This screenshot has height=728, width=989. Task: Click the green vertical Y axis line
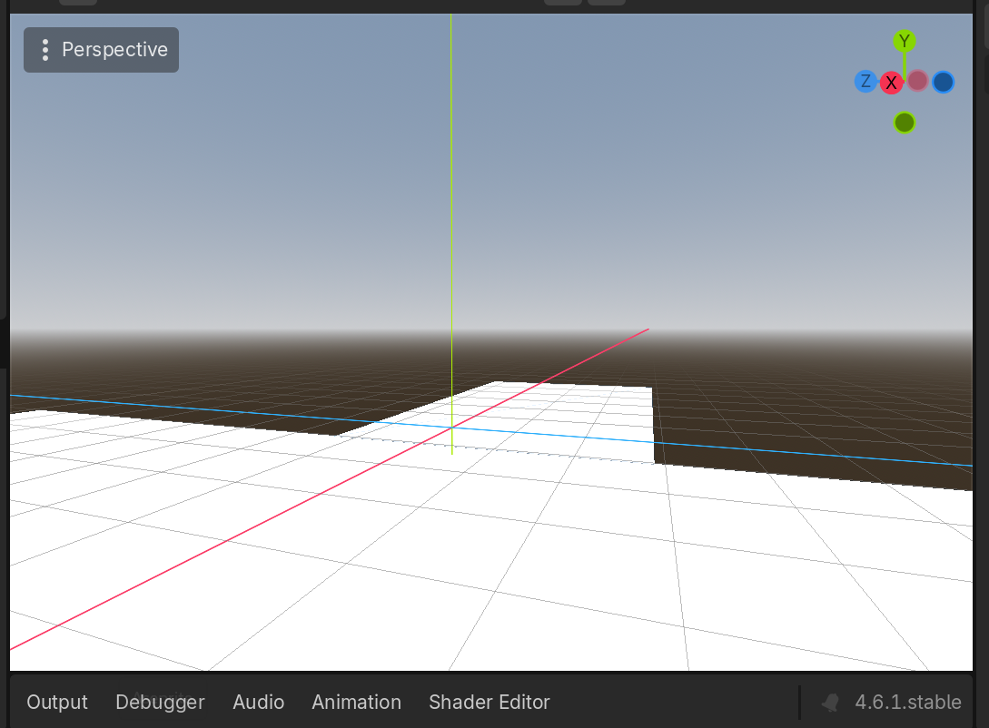point(451,227)
